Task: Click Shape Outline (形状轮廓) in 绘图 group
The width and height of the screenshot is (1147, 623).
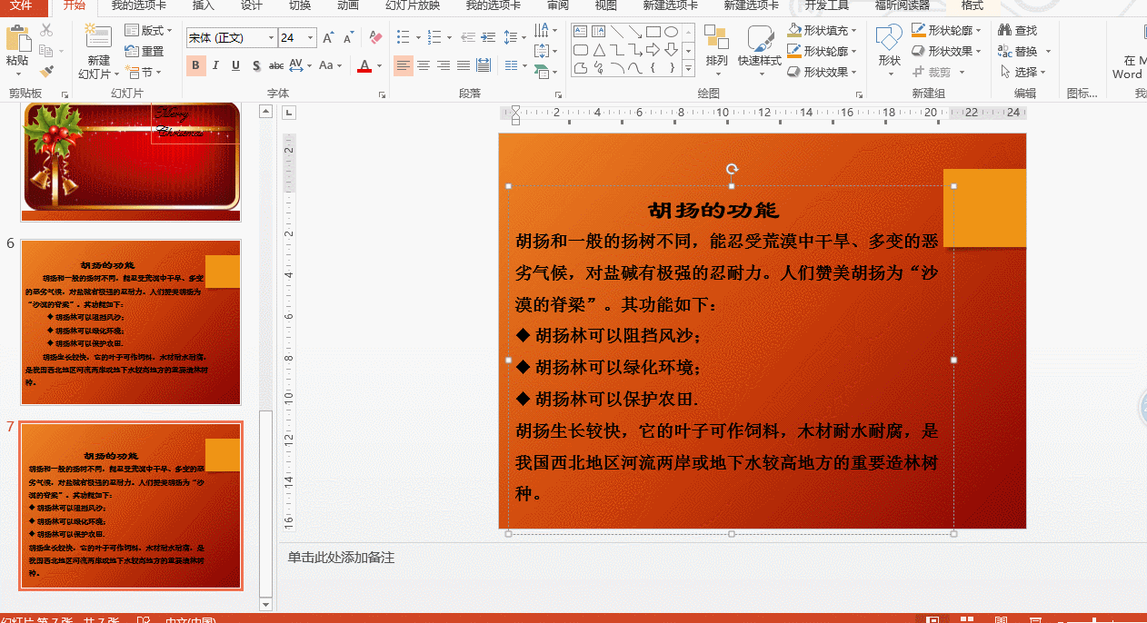Action: pos(822,51)
